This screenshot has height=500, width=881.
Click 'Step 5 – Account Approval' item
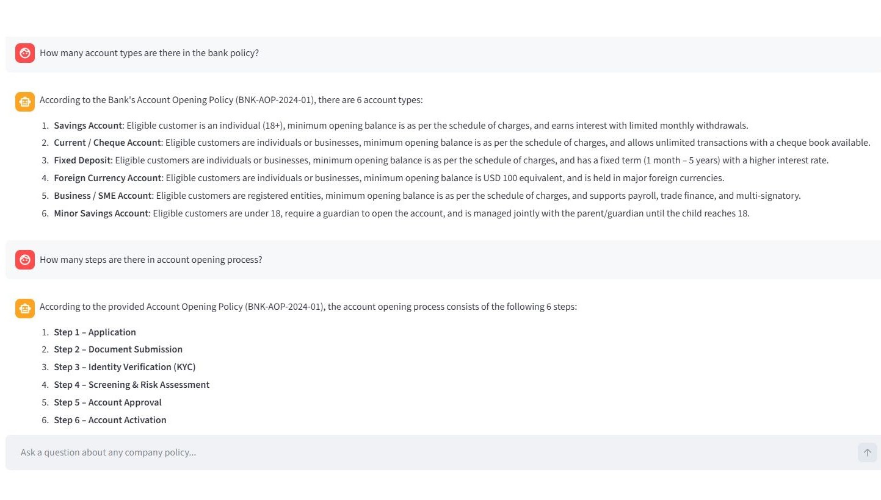click(107, 402)
